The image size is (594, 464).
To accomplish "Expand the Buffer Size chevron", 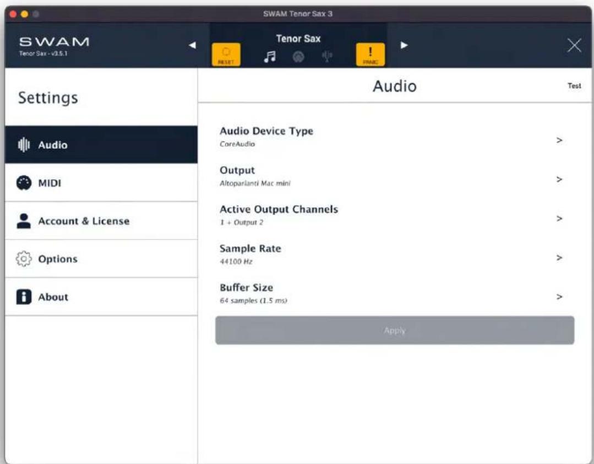I will pos(559,297).
